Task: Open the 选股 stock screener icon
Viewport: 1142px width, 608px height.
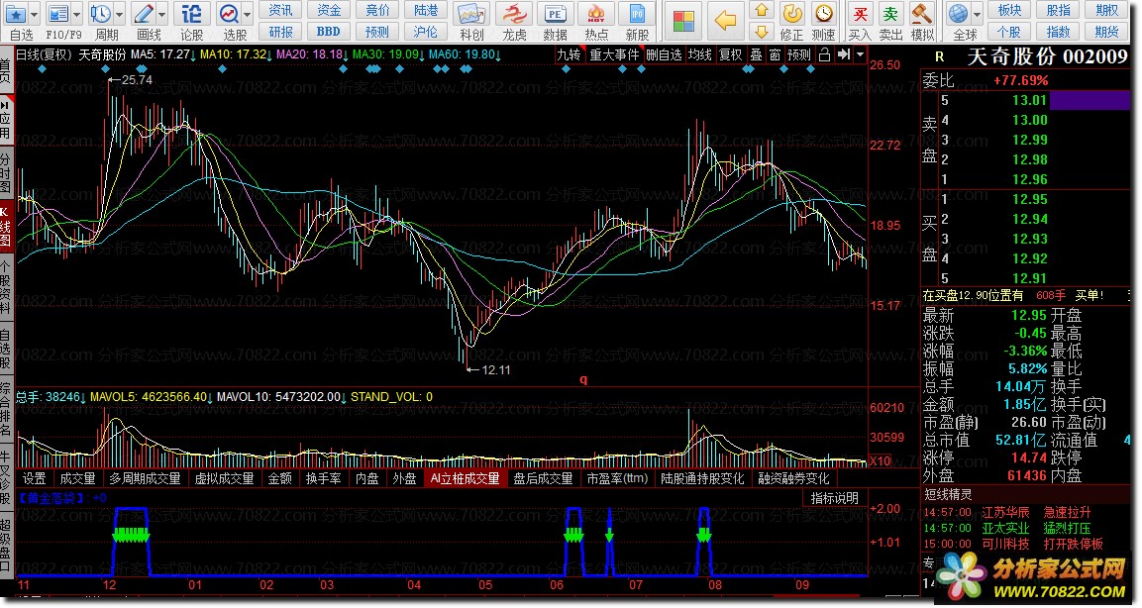Action: tap(229, 14)
